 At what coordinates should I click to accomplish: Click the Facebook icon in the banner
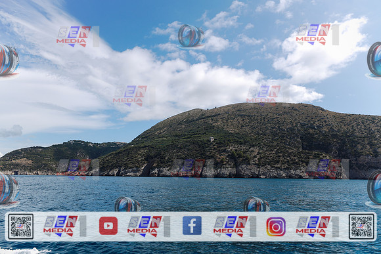[192, 226]
